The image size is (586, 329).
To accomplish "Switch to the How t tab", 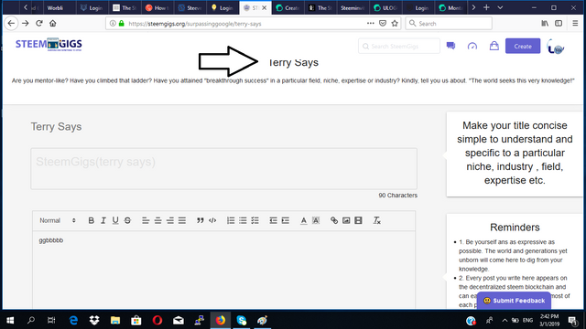I will click(x=157, y=8).
